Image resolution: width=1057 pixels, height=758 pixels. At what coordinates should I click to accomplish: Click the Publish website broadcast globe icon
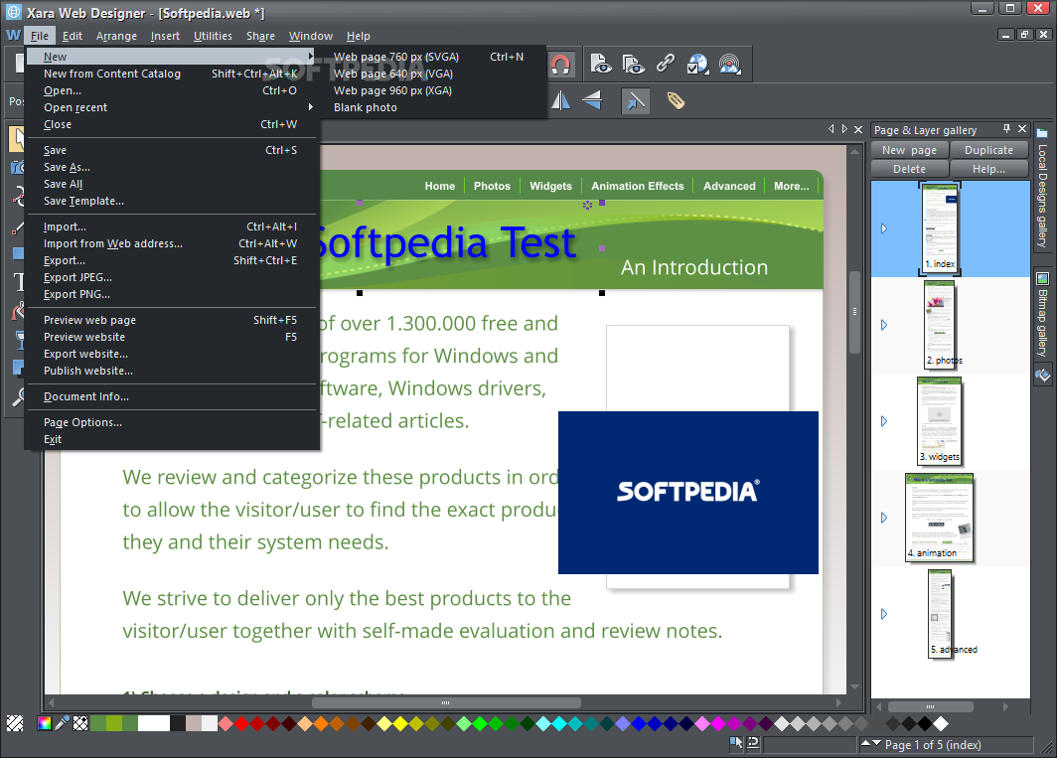point(729,64)
